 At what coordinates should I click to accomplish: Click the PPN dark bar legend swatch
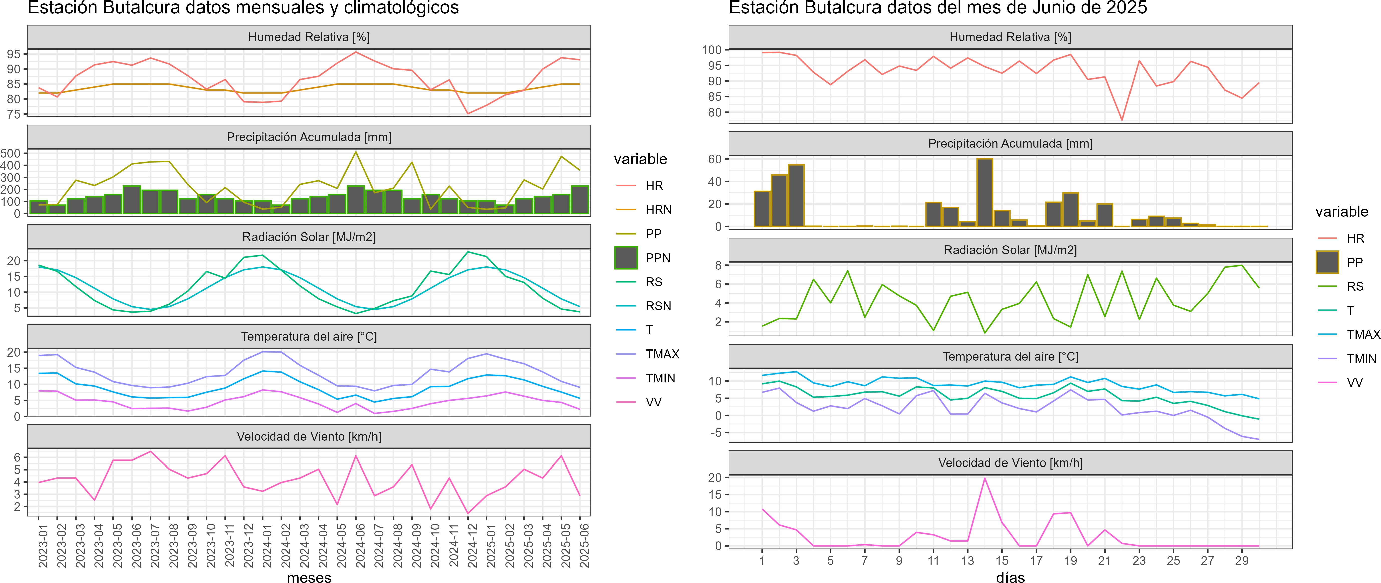pyautogui.click(x=626, y=258)
